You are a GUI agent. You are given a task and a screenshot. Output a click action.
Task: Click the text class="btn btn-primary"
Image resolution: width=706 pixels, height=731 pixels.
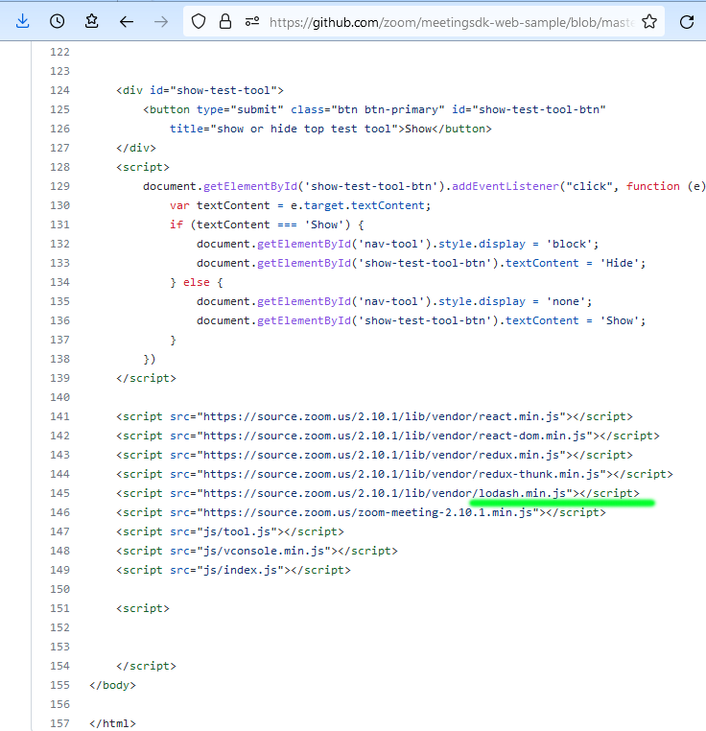[367, 109]
